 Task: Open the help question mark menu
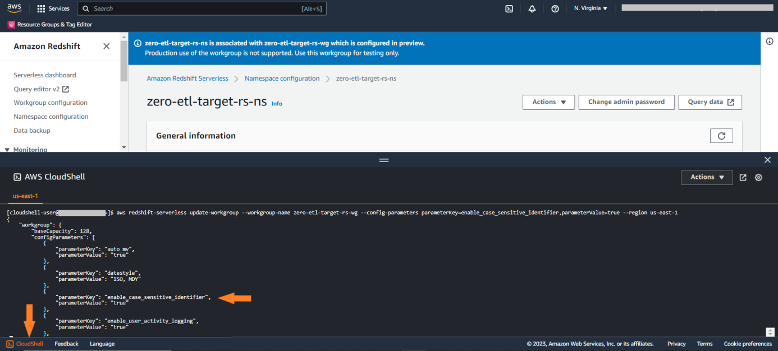[x=555, y=8]
